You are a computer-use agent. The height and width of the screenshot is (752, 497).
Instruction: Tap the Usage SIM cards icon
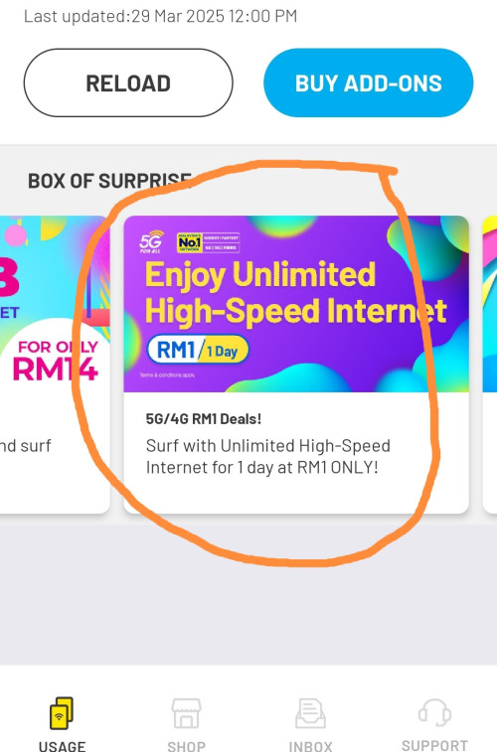click(x=62, y=713)
